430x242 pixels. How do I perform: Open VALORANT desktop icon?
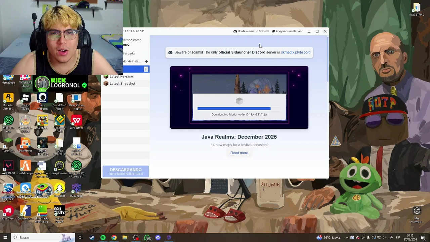tap(8, 167)
